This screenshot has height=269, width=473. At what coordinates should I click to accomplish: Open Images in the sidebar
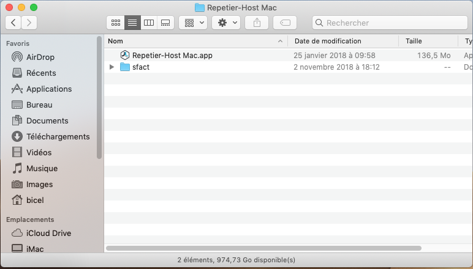pyautogui.click(x=39, y=185)
